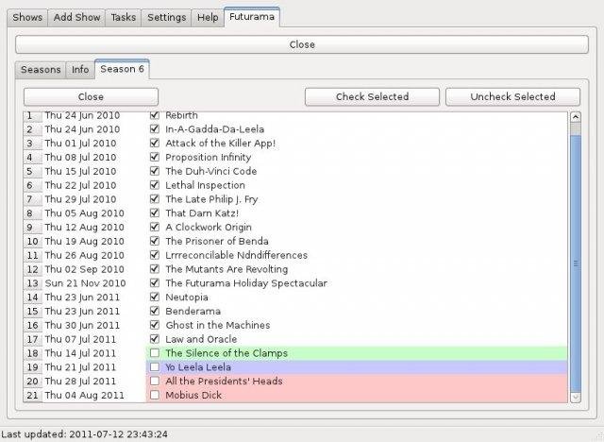Check All the Presidents' Heads checkbox
604x442 pixels.
155,381
